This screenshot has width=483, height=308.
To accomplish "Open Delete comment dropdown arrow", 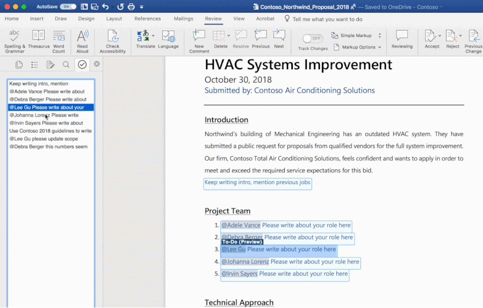I will coord(228,36).
